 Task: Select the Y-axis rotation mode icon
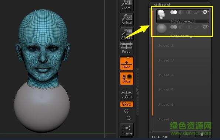pos(126,111)
